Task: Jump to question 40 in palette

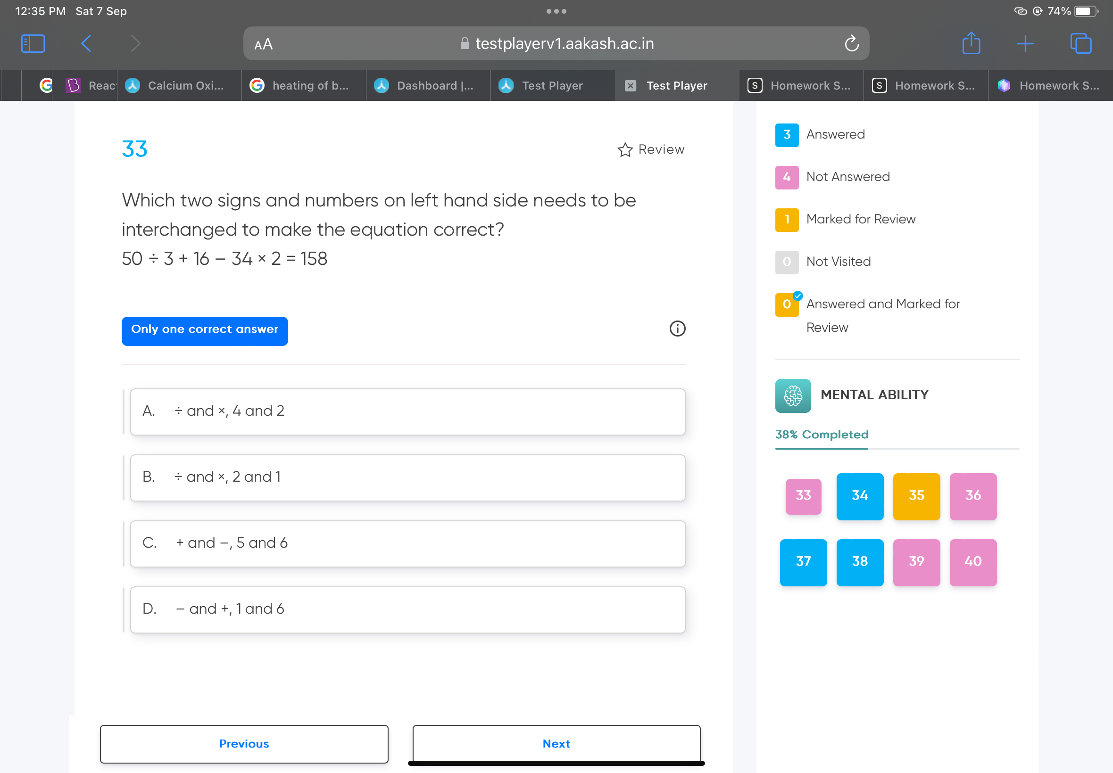Action: tap(973, 562)
